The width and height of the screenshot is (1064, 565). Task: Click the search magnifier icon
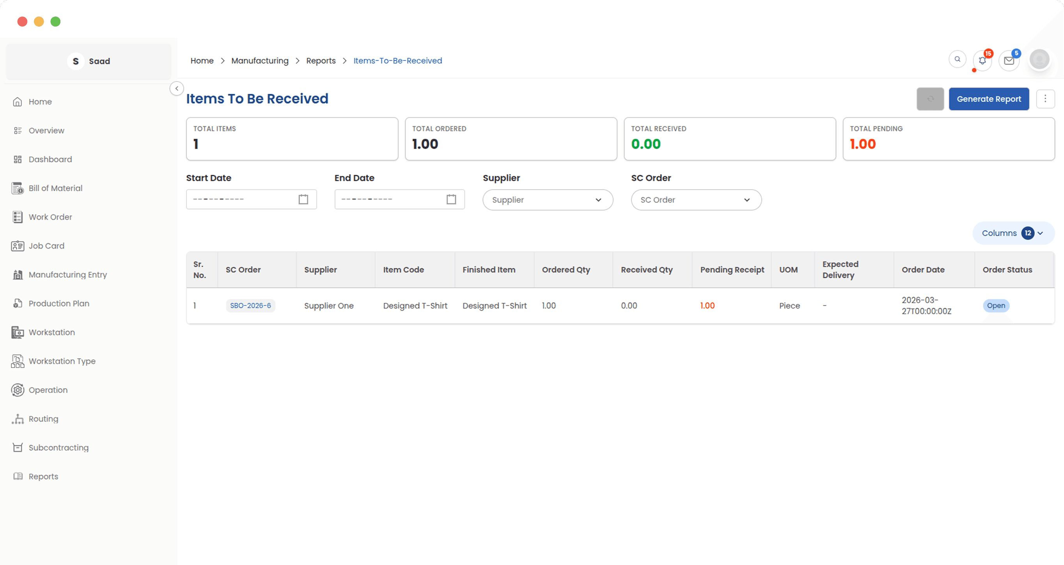pos(957,60)
